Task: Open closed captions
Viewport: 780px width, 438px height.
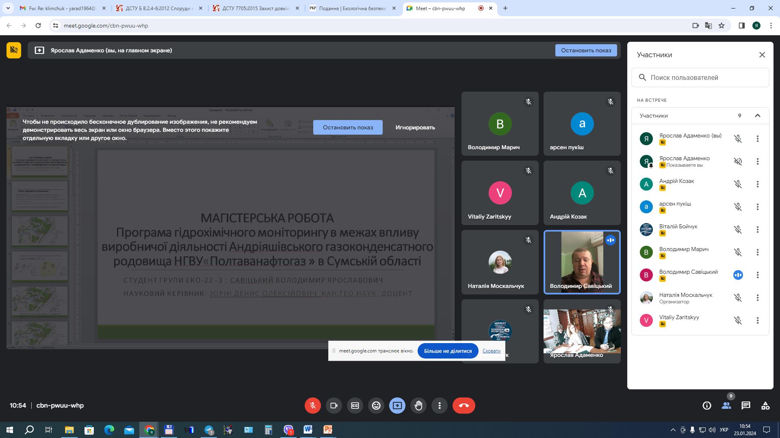Action: [355, 405]
